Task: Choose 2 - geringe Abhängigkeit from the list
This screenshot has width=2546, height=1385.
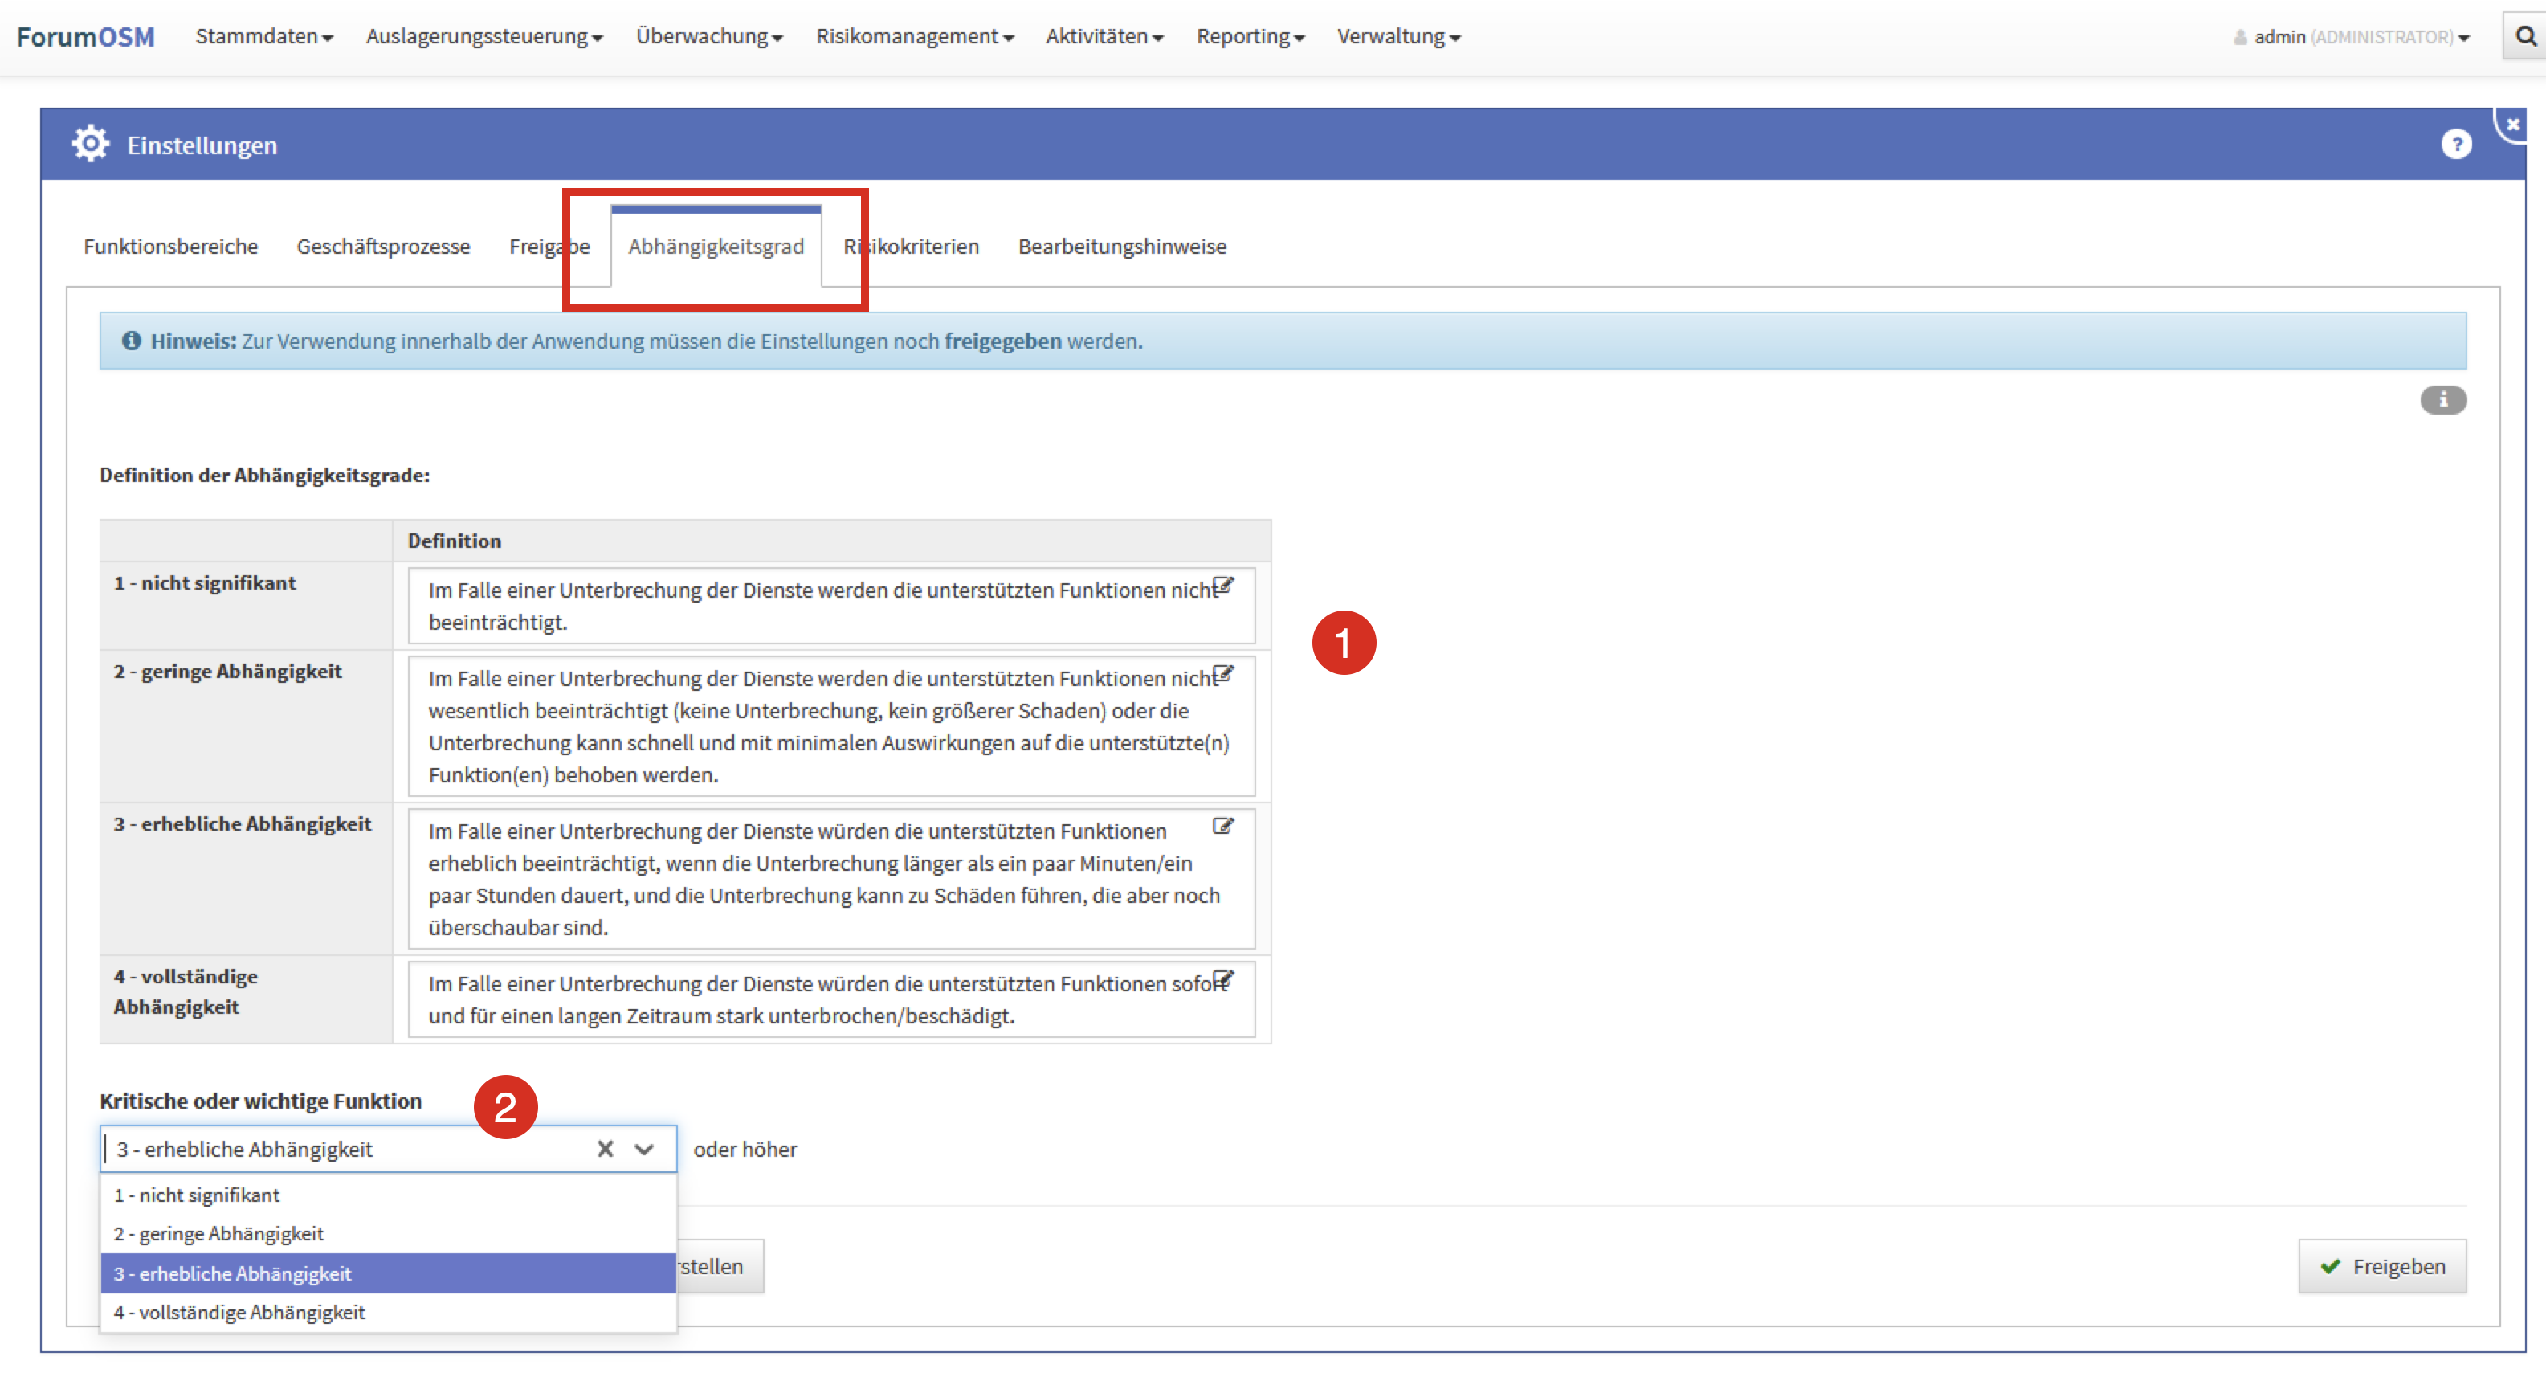Action: (218, 1234)
